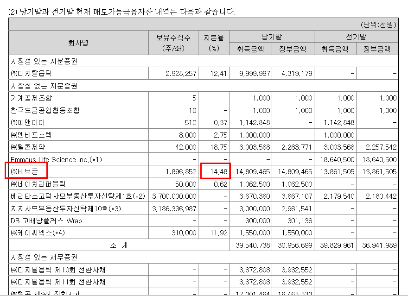
Task: Select the 시장성 없는 지분증권 section row
Action: (204, 86)
